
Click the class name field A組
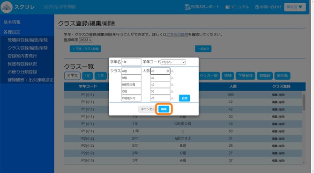131,71
